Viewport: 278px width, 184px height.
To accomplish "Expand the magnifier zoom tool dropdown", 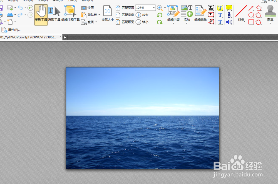I will pyautogui.click(x=165, y=8).
